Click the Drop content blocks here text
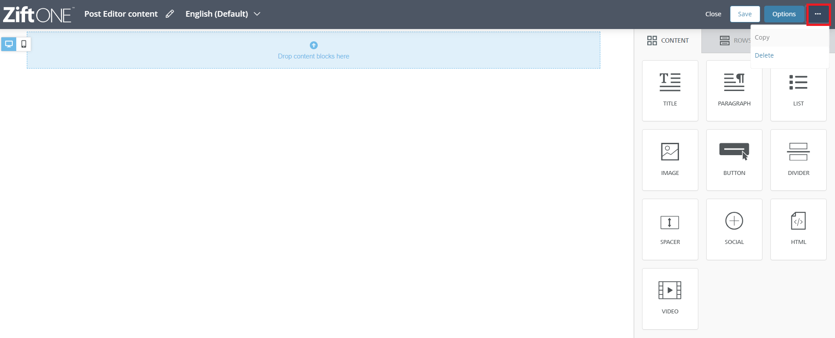This screenshot has width=835, height=338. pos(313,56)
